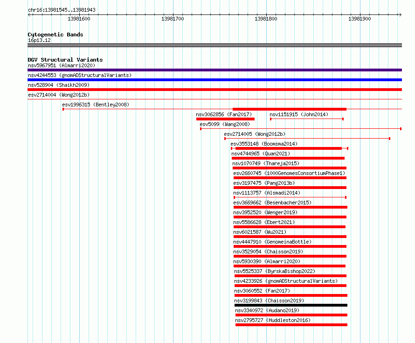Image resolution: width=415 pixels, height=343 pixels.
Task: Open nsv1113757 (Alsmadi2014) variant label
Action: (x=267, y=193)
